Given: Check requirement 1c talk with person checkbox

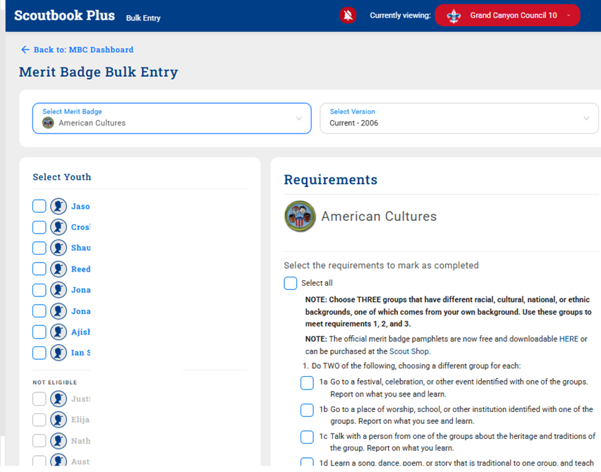Looking at the screenshot, I should pyautogui.click(x=307, y=437).
